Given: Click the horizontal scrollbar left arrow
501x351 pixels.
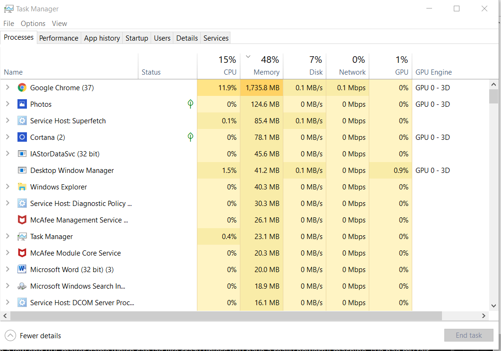Looking at the screenshot, I should point(5,316).
